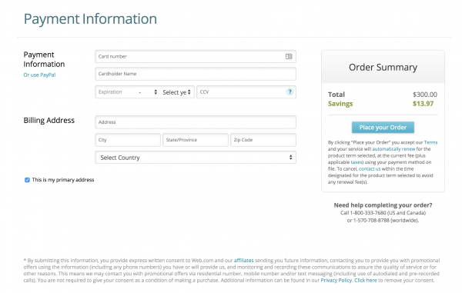Select the CCV input field

pyautogui.click(x=246, y=92)
